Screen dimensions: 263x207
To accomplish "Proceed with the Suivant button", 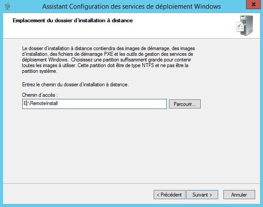I will tap(202, 195).
